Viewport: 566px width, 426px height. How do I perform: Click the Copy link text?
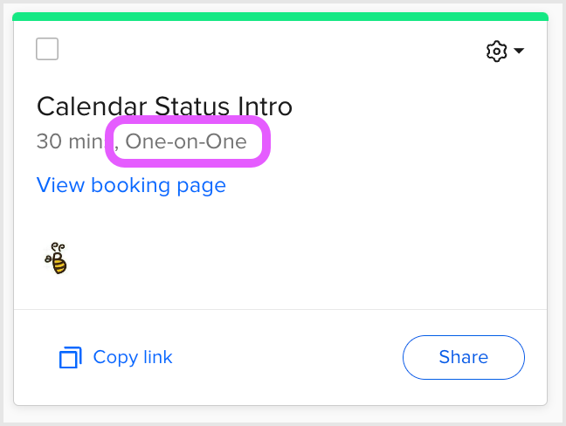(x=133, y=357)
